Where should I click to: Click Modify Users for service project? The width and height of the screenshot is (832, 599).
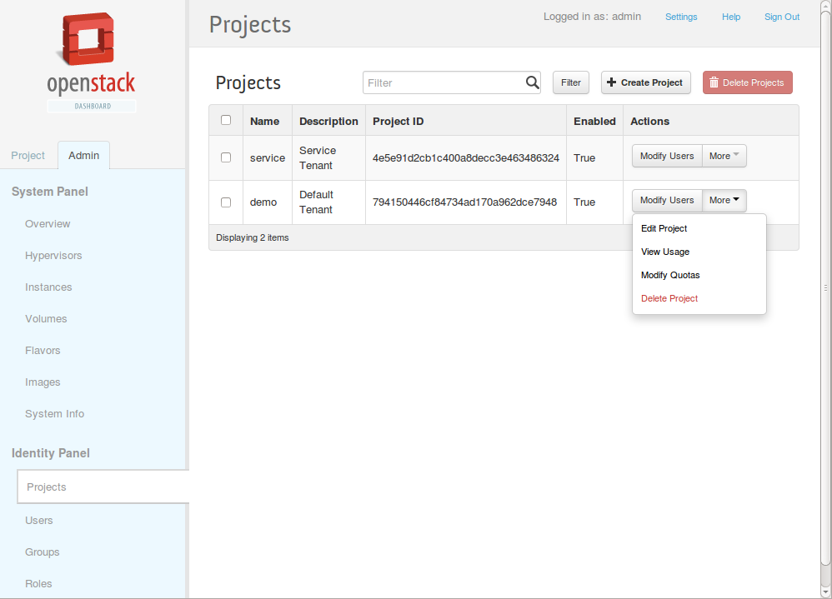667,156
